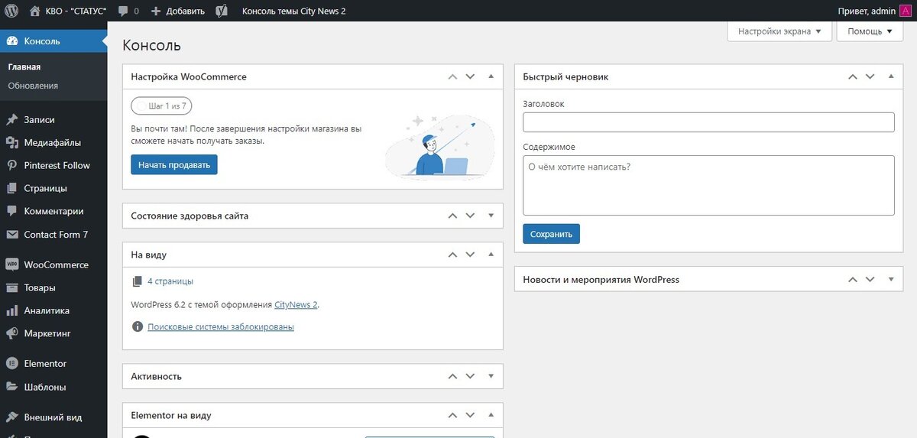Click the Аналитика chart icon

(x=11, y=311)
